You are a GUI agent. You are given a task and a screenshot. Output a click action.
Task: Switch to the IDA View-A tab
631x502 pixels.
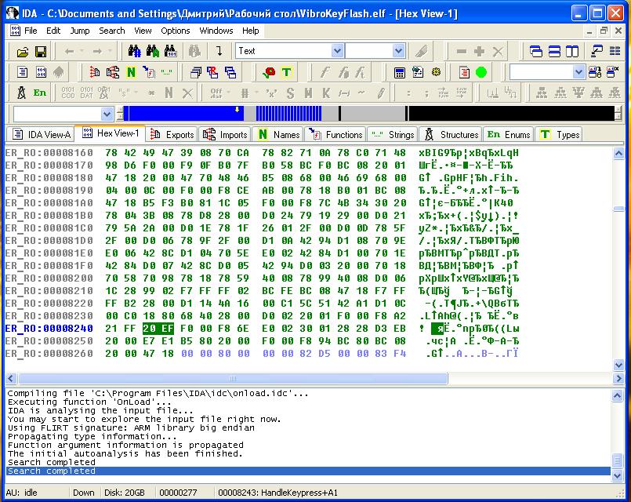[42, 134]
